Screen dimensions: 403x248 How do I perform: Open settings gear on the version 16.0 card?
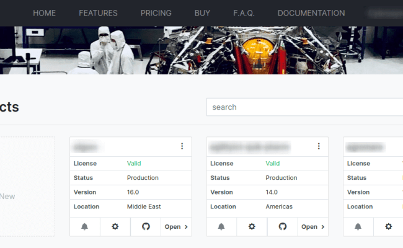coord(115,227)
